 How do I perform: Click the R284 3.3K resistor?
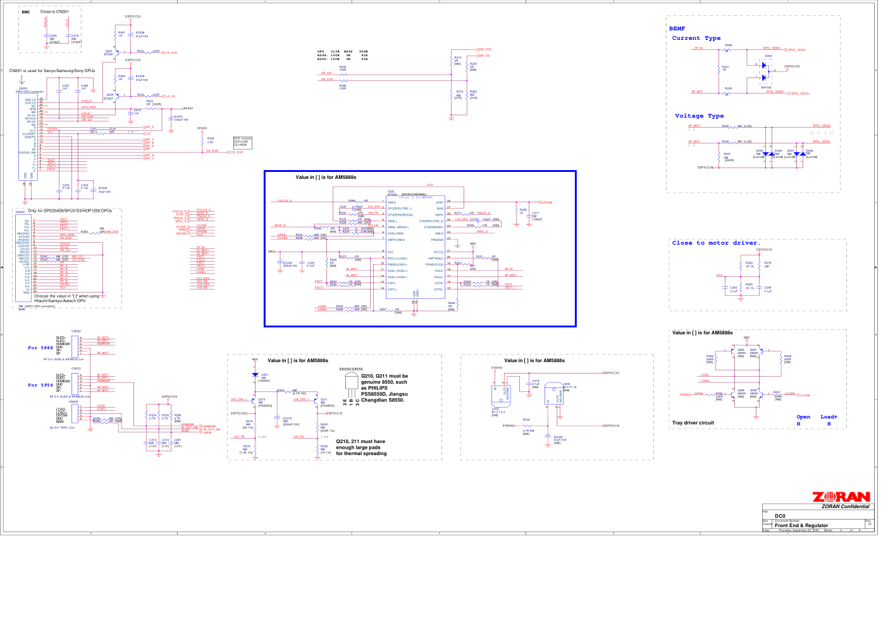click(x=202, y=140)
